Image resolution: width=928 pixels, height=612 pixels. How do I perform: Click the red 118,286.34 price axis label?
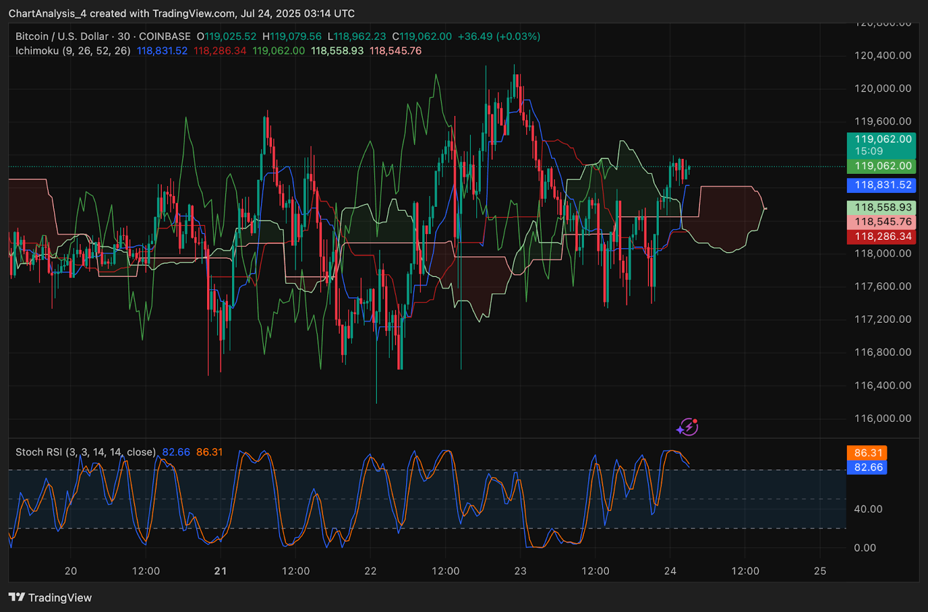coord(882,236)
